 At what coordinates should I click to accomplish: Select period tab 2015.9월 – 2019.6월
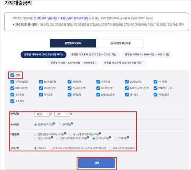pos(73,63)
